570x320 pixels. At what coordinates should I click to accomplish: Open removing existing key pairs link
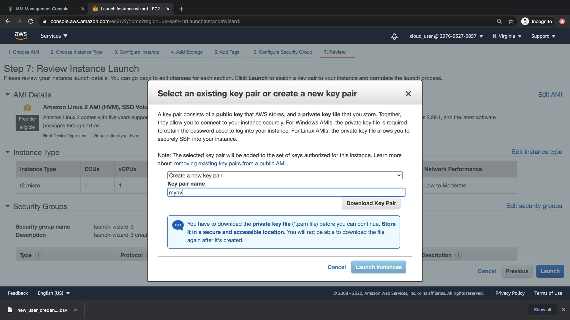pos(230,164)
